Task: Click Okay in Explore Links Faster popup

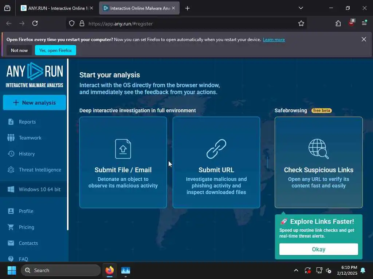Action: click(x=318, y=249)
